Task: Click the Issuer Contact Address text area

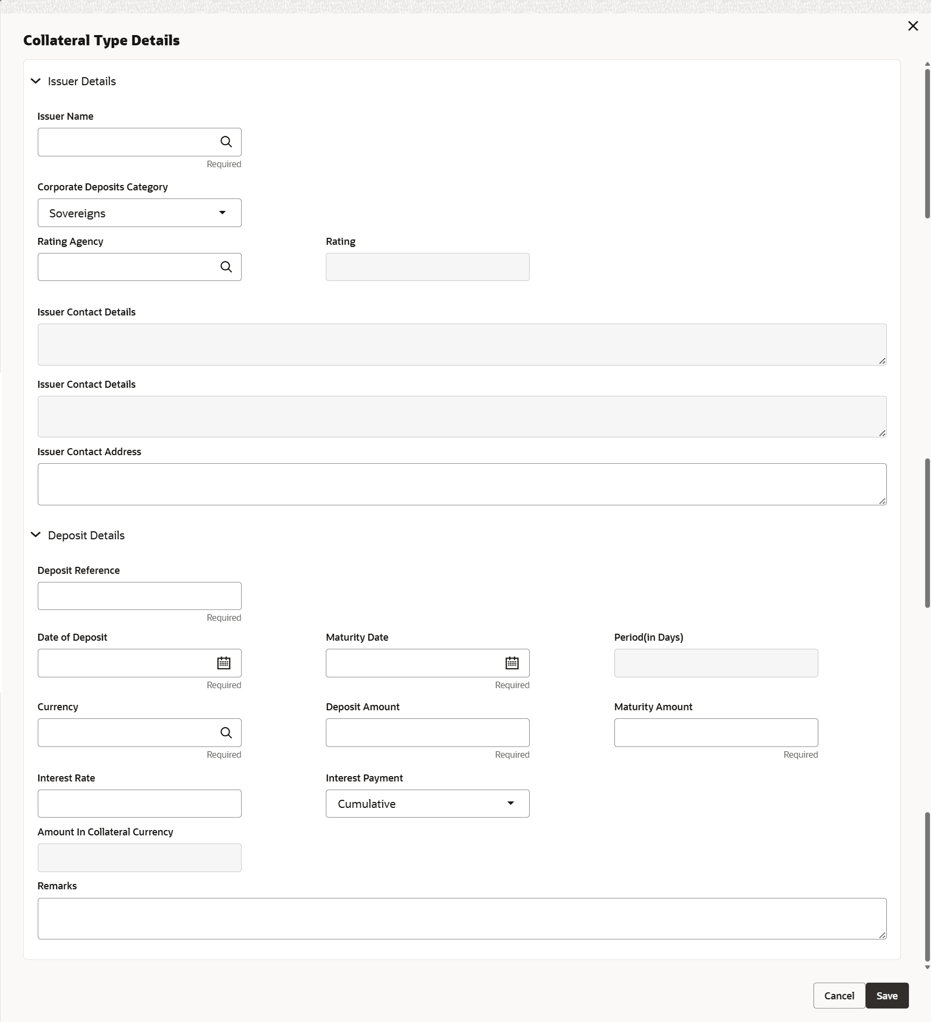Action: (462, 484)
